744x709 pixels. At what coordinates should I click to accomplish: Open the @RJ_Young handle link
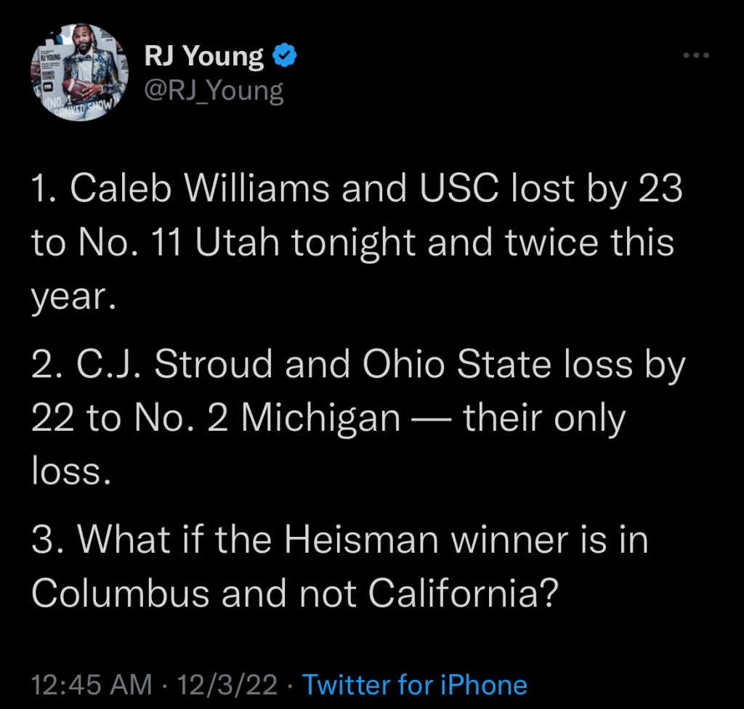[x=214, y=90]
